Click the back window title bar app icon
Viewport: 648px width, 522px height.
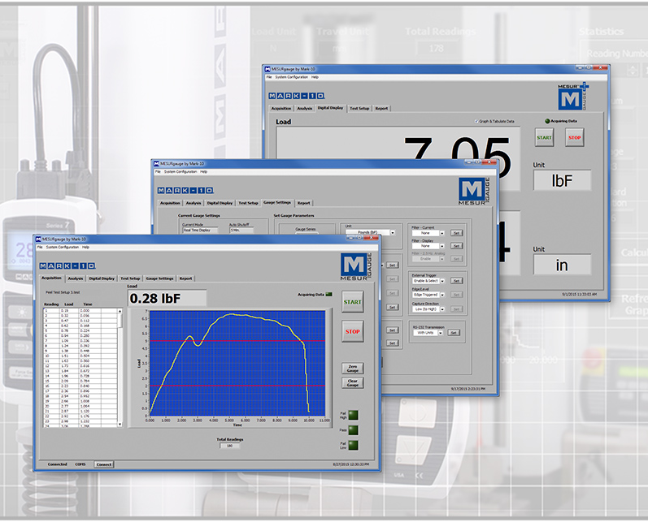point(267,69)
